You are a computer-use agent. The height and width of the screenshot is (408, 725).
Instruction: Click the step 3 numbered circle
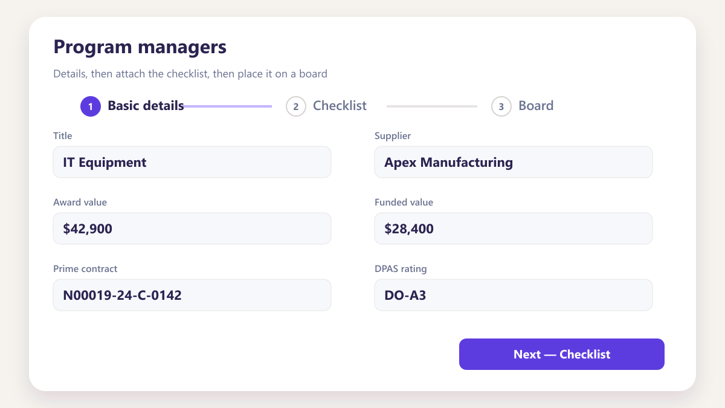click(501, 106)
